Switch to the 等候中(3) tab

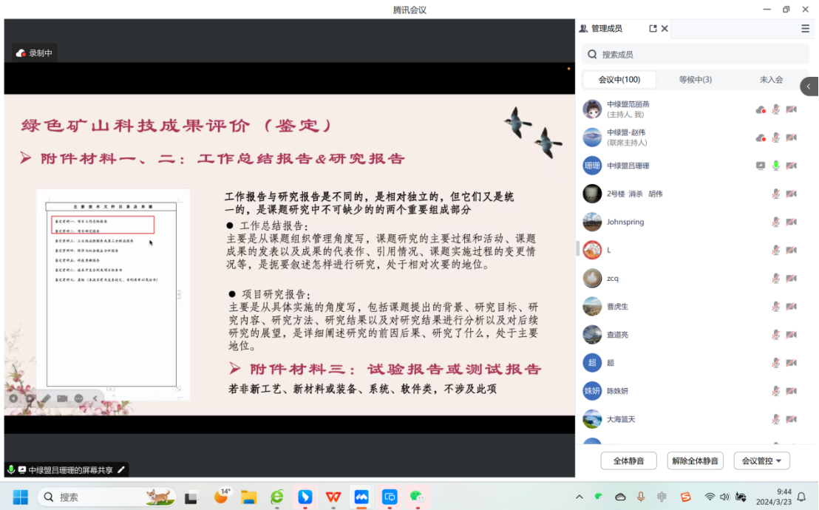(x=696, y=79)
